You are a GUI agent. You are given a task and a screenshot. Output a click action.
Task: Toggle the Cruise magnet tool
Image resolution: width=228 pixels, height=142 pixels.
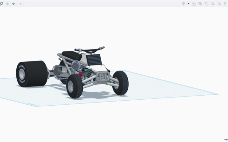click(225, 4)
